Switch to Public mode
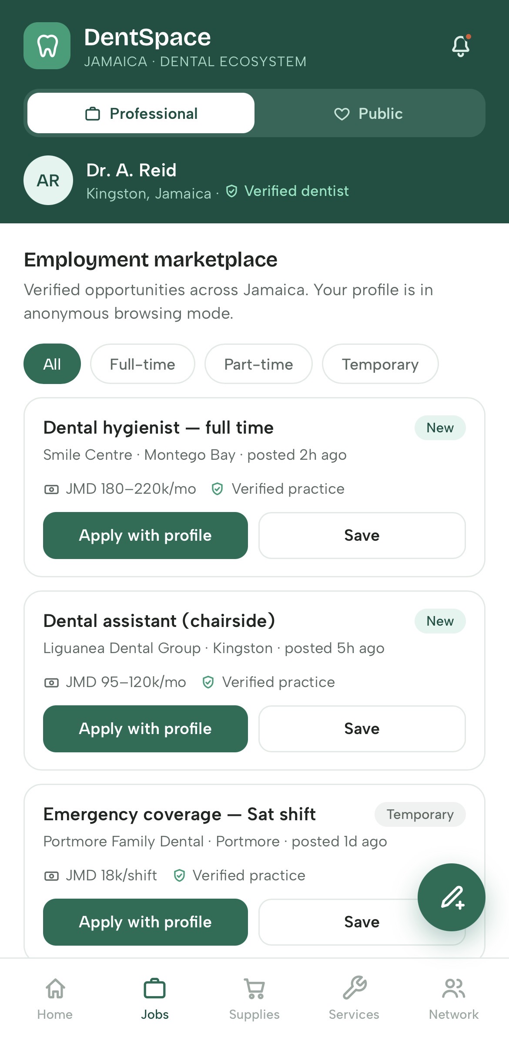The width and height of the screenshot is (509, 1041). tap(368, 113)
